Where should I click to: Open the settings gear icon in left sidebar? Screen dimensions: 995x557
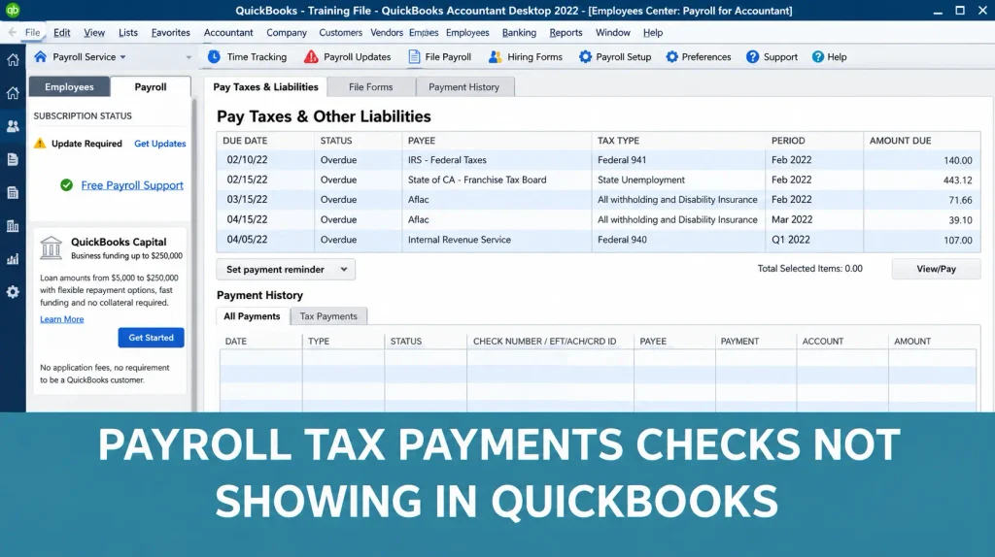[13, 291]
